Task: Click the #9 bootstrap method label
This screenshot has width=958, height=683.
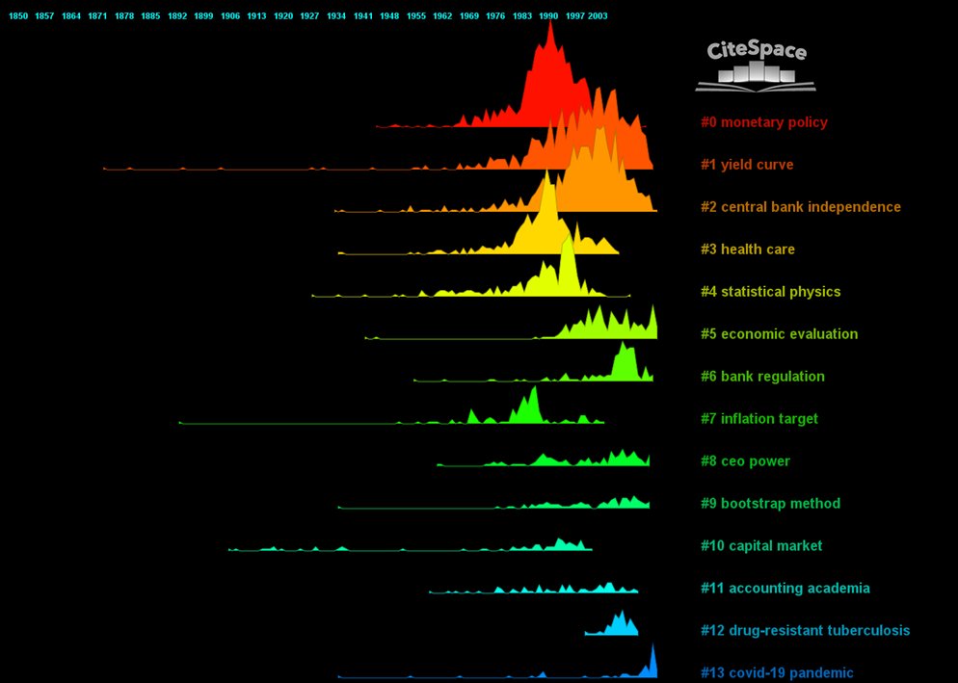Action: click(770, 504)
